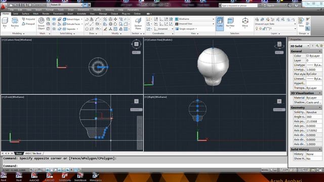Click the MODEL status bar button

pos(265,170)
